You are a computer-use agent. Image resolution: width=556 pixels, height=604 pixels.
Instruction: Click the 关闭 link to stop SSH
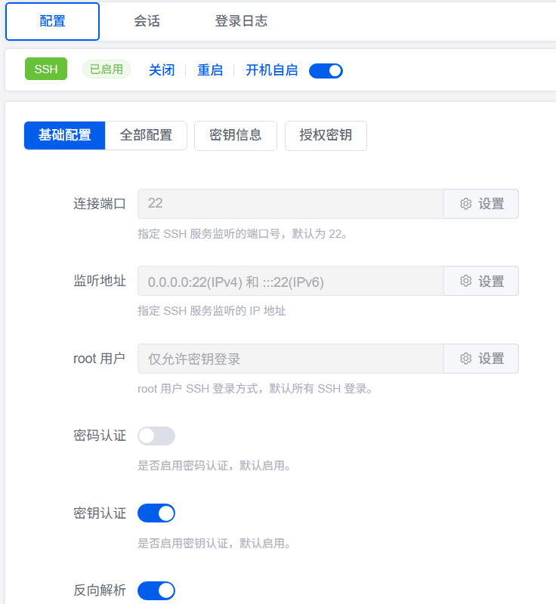tap(162, 70)
